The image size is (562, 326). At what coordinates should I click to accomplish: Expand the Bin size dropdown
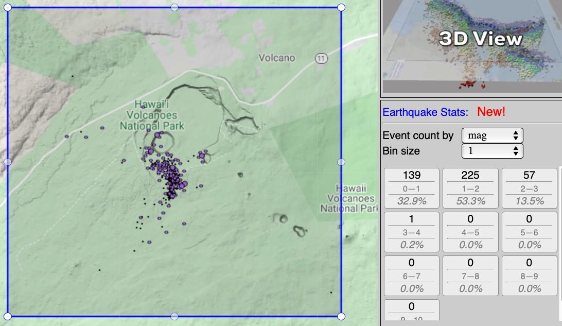tap(492, 151)
